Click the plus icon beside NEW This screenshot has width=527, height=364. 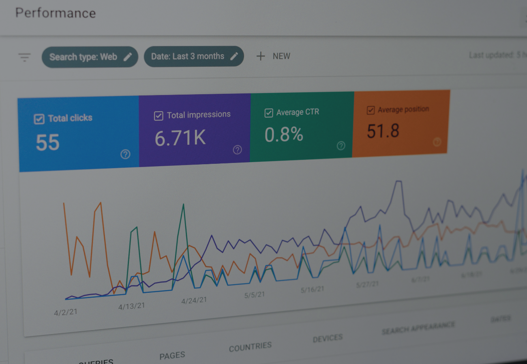(261, 56)
